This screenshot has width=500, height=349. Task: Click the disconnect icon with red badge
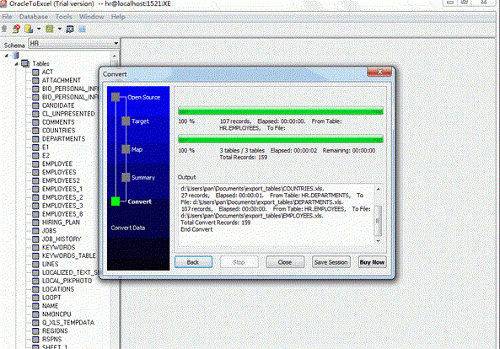tap(16, 29)
